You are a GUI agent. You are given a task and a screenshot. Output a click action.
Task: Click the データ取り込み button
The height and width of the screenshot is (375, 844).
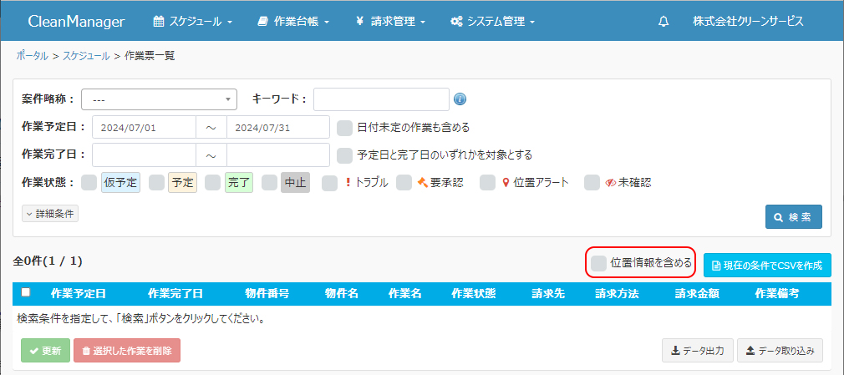coord(780,351)
